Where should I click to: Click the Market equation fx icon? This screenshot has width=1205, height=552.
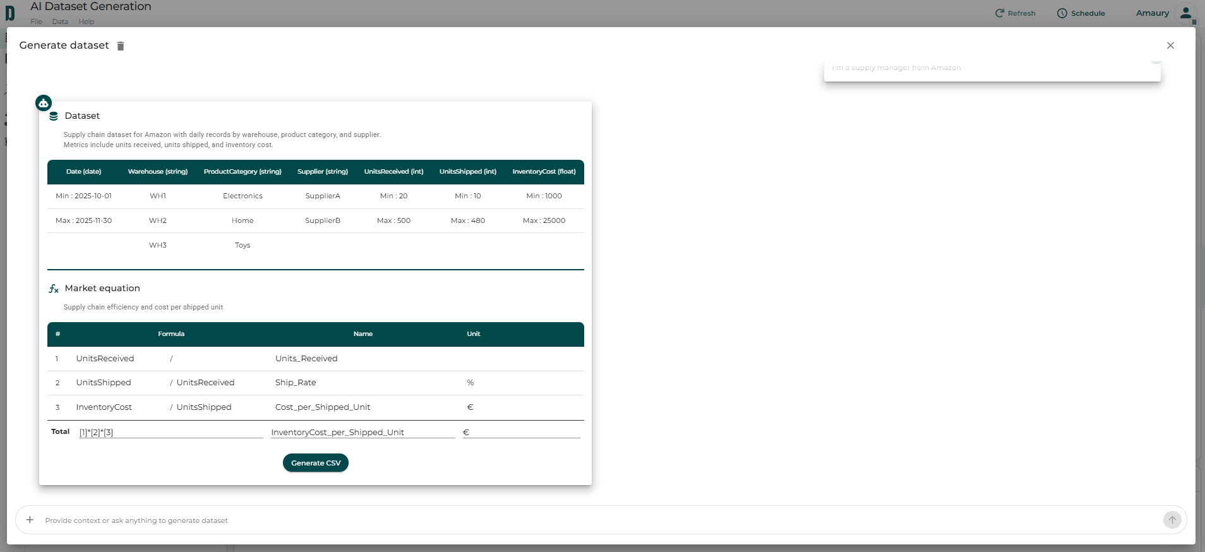(x=54, y=289)
